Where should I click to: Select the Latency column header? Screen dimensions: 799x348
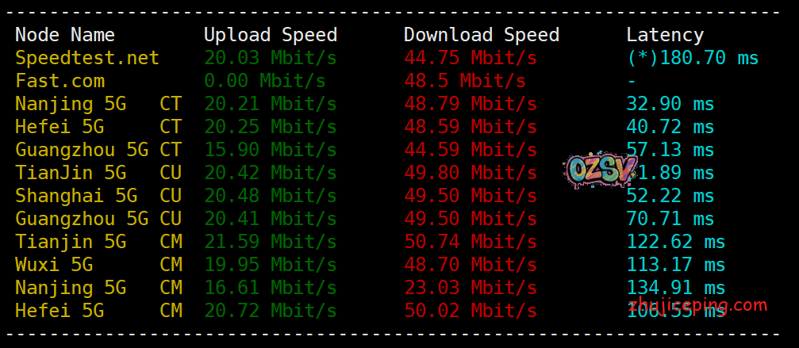click(x=665, y=36)
